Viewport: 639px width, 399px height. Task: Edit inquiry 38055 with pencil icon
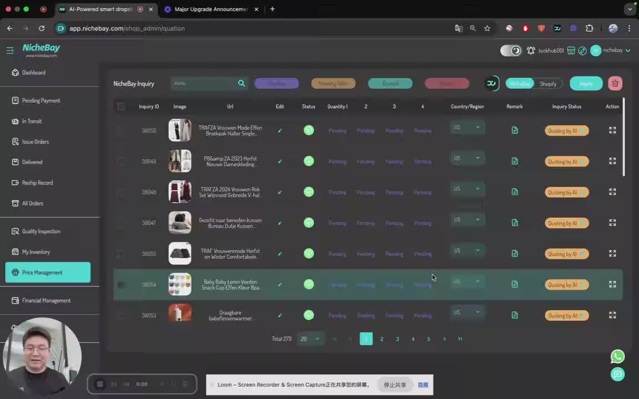click(280, 254)
